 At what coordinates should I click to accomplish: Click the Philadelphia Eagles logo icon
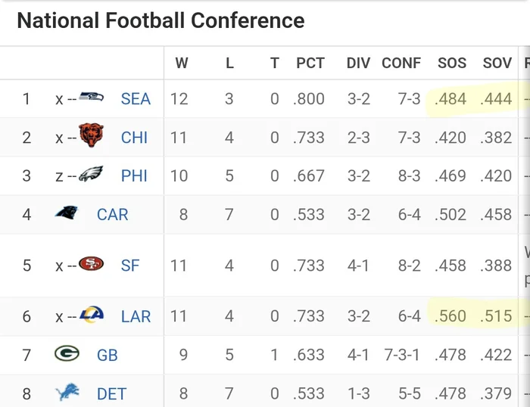point(92,175)
